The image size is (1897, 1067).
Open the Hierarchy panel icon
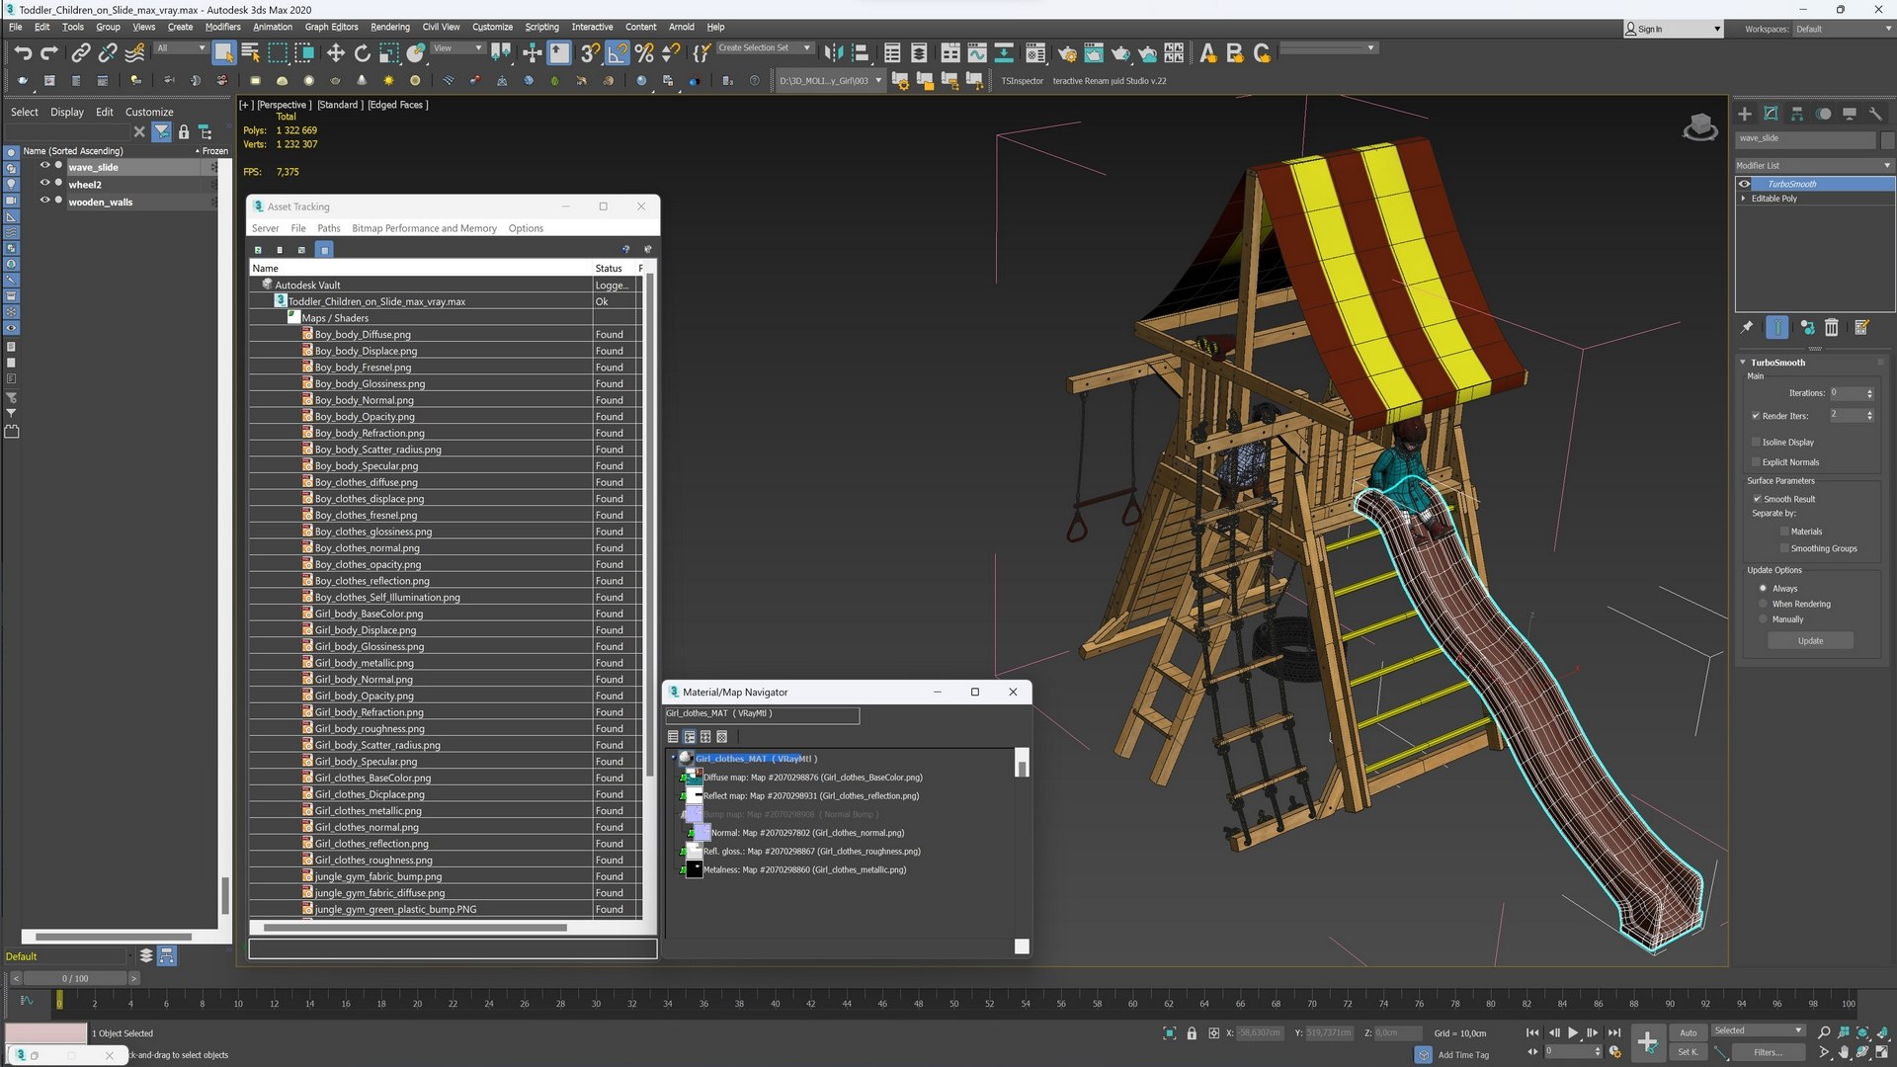coord(1797,114)
